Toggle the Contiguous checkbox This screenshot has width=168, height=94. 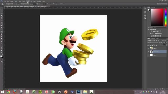pos(54,4)
